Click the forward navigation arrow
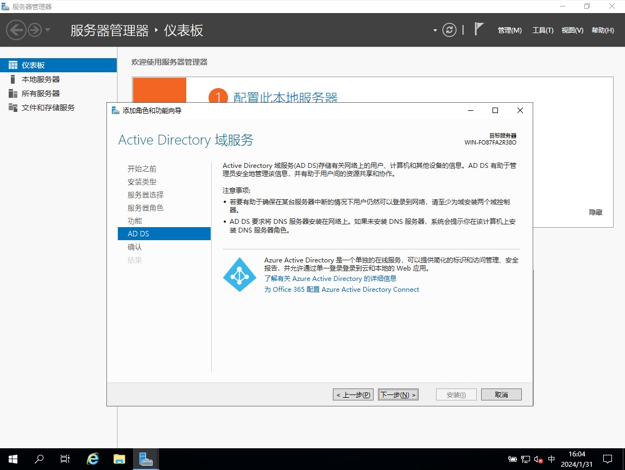 35,30
